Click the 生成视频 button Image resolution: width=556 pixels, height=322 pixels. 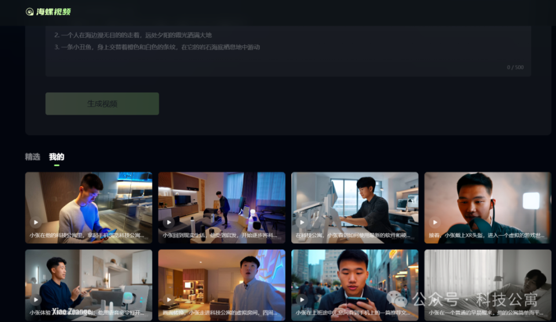[102, 104]
